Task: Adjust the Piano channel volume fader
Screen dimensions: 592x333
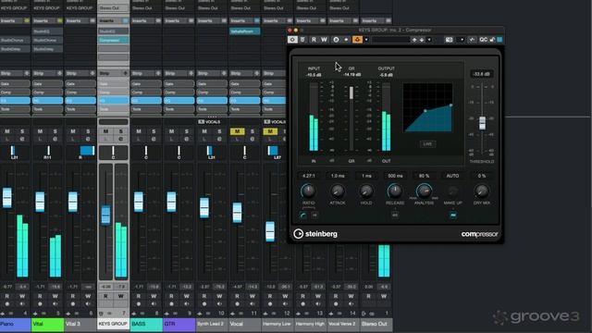Action: click(x=6, y=197)
